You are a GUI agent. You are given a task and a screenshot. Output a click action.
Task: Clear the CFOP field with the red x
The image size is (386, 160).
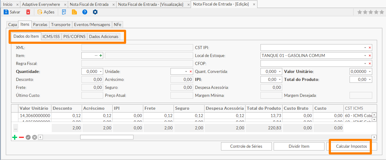[x=370, y=63]
